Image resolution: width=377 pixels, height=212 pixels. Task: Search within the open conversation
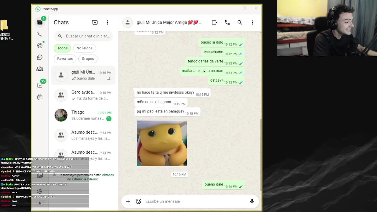[240, 22]
